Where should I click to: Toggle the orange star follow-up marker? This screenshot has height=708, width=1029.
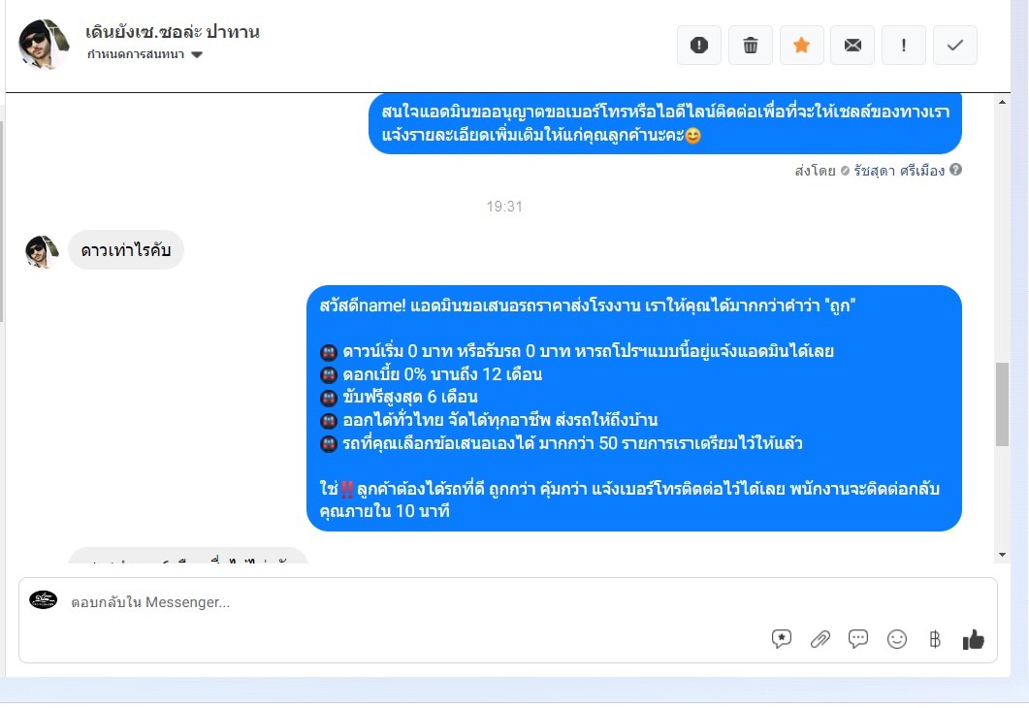pos(801,45)
